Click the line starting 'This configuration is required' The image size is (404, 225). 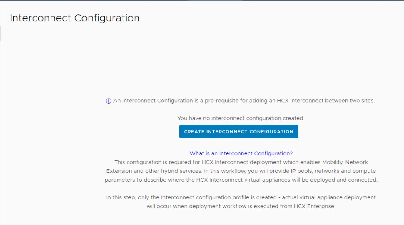tap(241, 162)
